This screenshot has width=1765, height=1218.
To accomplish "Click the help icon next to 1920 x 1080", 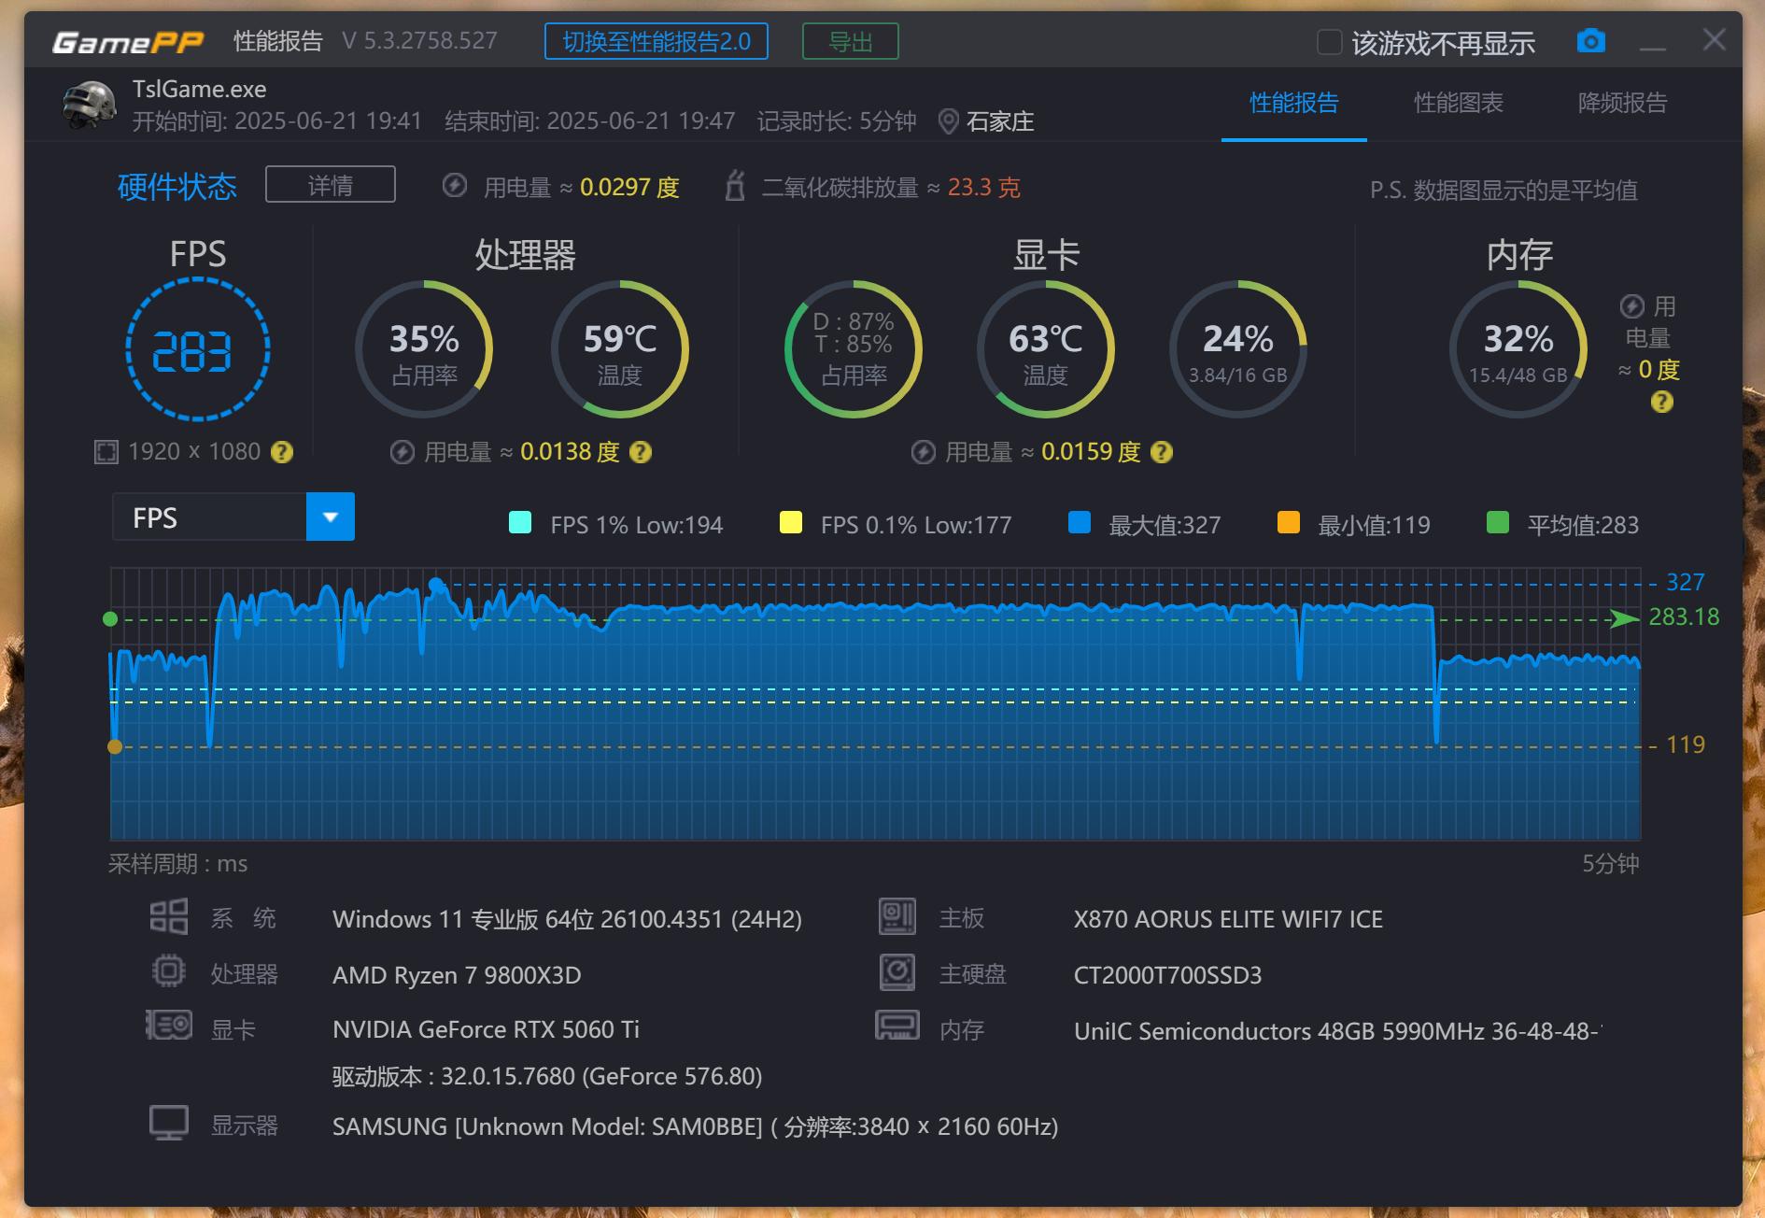I will click(x=281, y=452).
